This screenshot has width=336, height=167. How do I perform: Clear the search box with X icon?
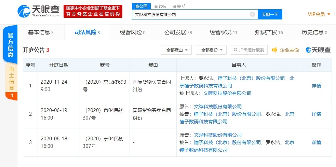pyautogui.click(x=252, y=14)
